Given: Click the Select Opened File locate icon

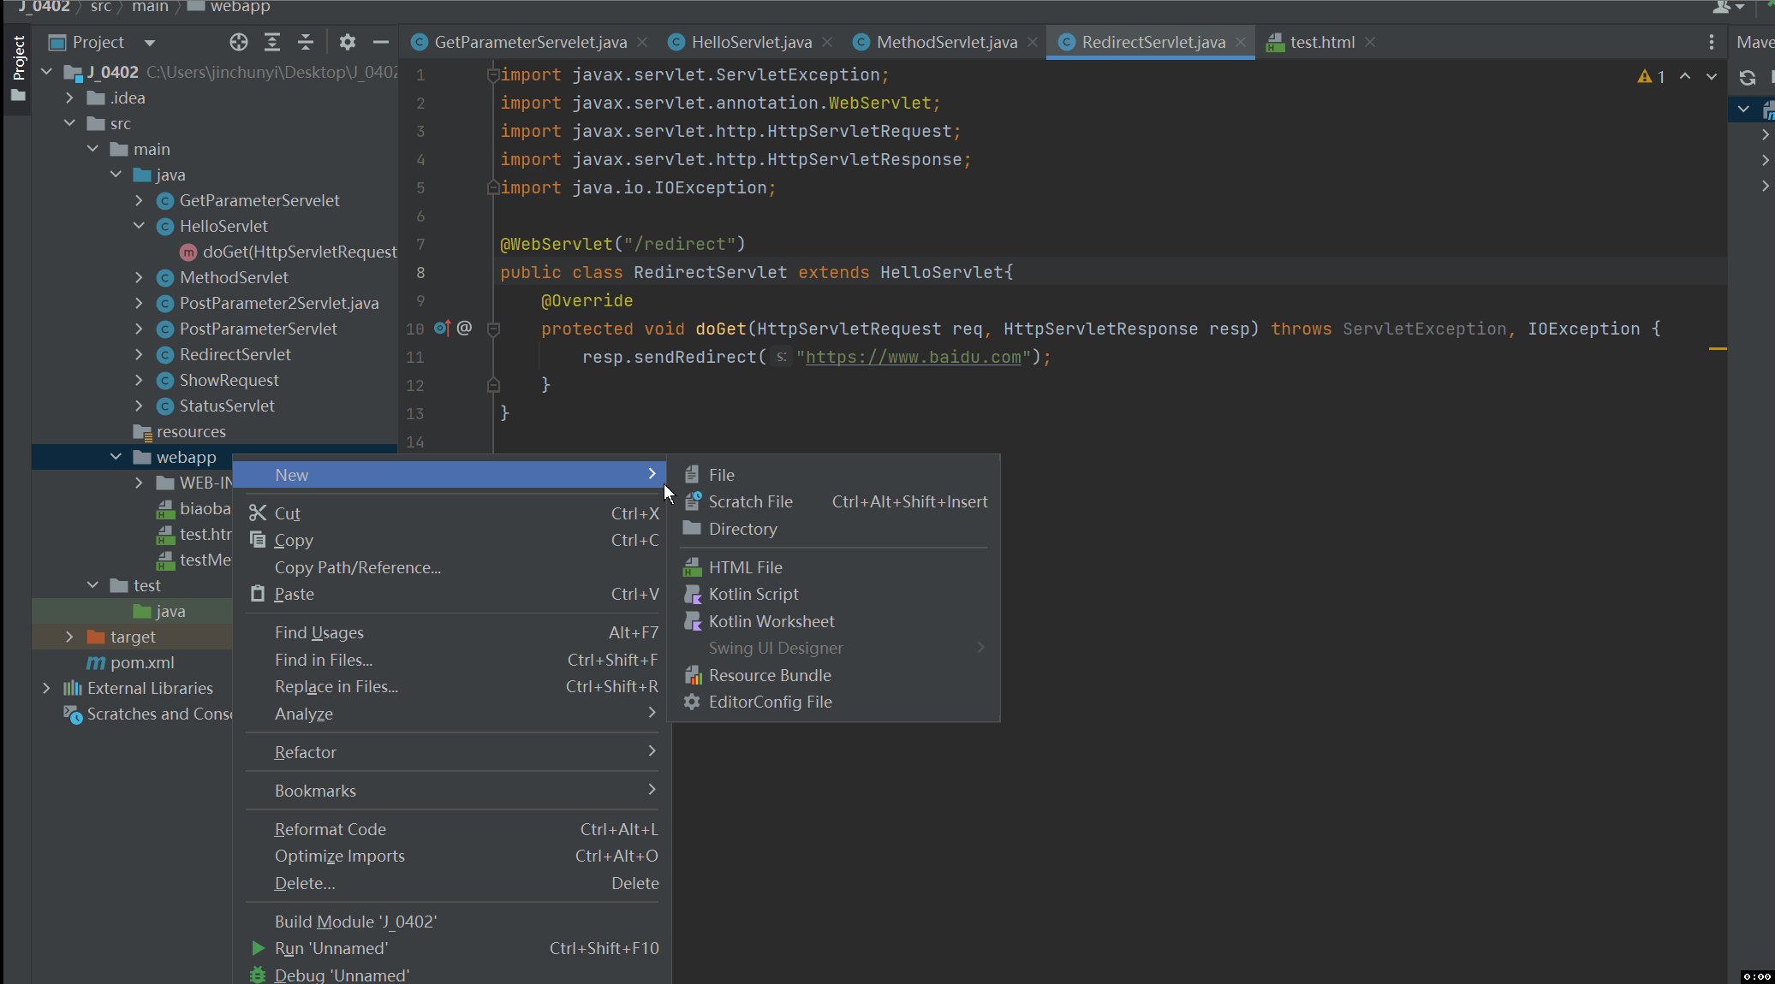Looking at the screenshot, I should pyautogui.click(x=239, y=42).
